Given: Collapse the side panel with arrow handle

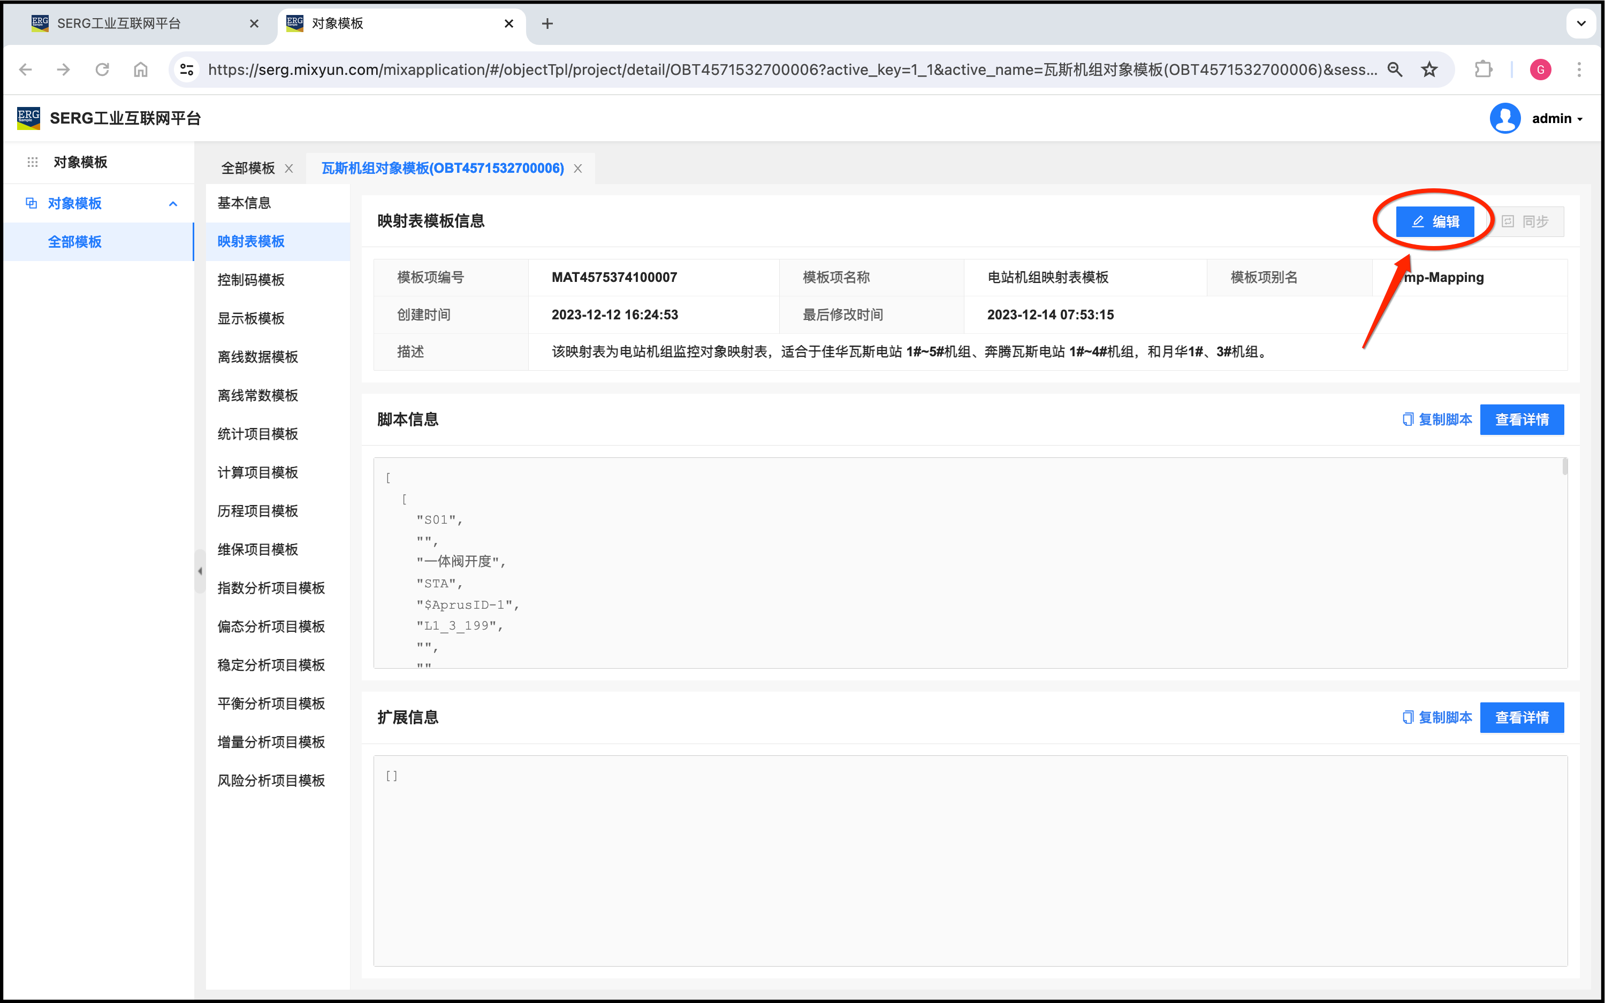Looking at the screenshot, I should [x=200, y=570].
